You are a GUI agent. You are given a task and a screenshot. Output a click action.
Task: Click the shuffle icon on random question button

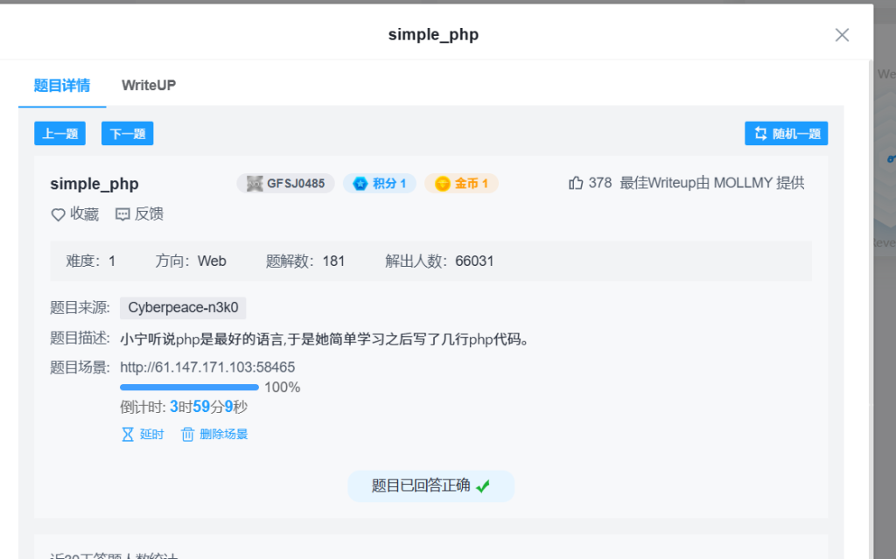click(758, 134)
